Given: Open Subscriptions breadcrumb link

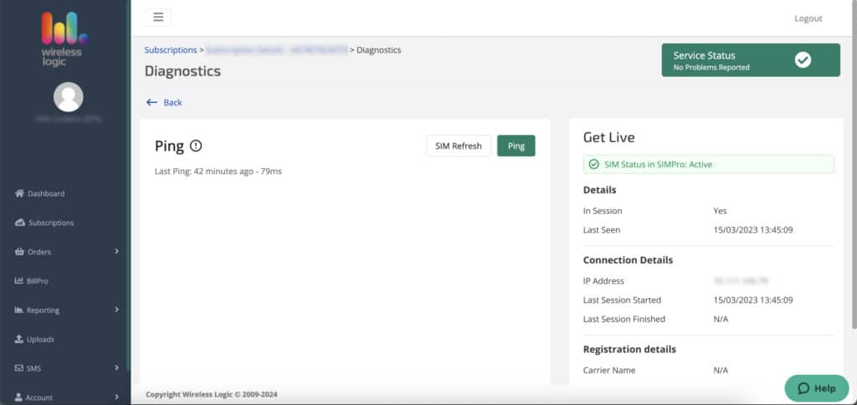Looking at the screenshot, I should [x=171, y=50].
